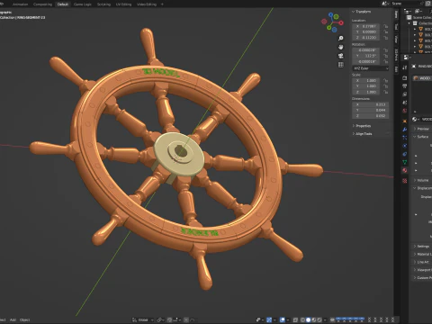
Task: Toggle the Scale X lock icon
Action: [x=386, y=81]
